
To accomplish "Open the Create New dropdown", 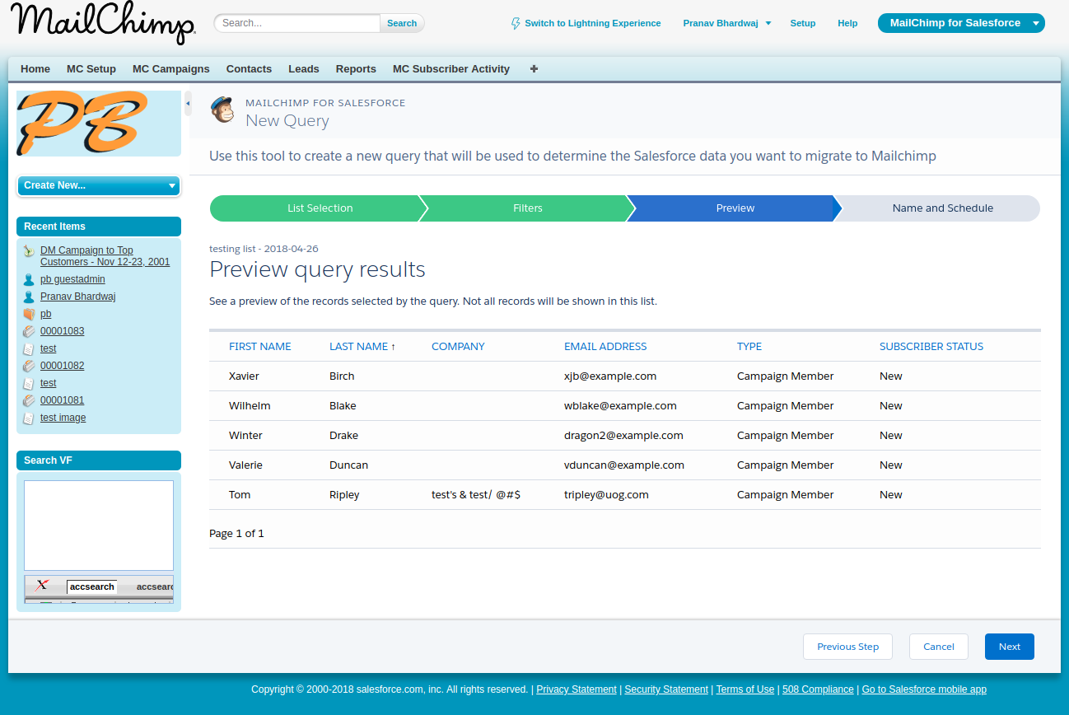I will pos(98,185).
